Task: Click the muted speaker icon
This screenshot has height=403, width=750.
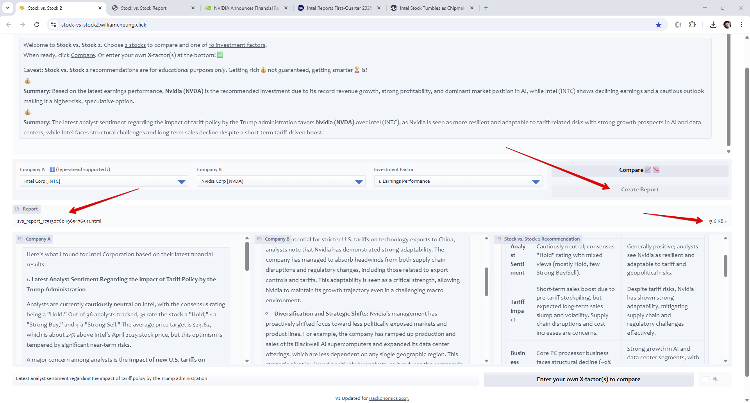Action: coord(716,379)
